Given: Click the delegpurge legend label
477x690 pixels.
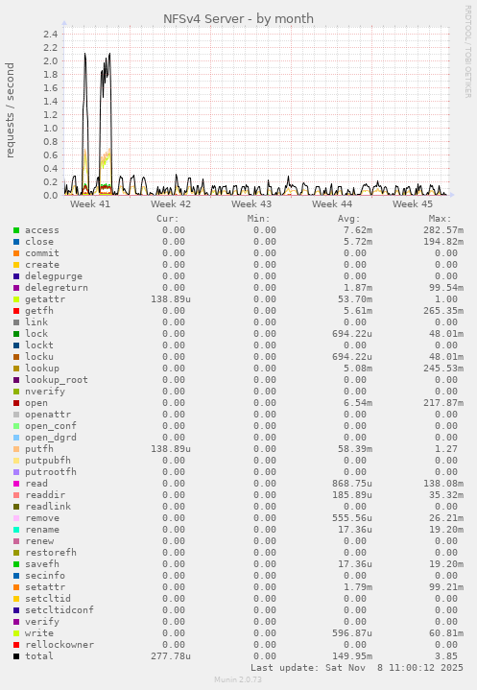Looking at the screenshot, I should [x=54, y=276].
